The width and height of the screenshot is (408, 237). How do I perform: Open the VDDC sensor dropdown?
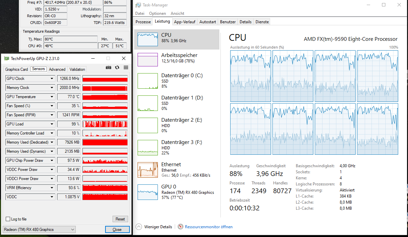(52, 197)
